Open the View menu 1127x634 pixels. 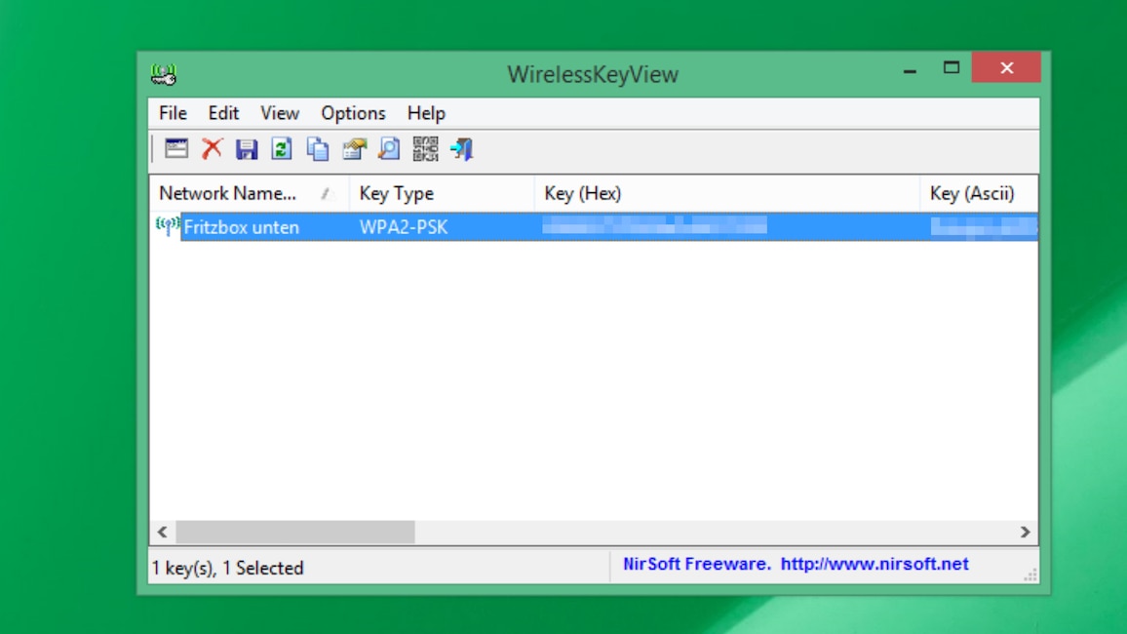coord(279,113)
